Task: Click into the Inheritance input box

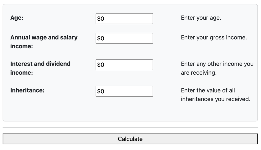Action: coord(124,91)
